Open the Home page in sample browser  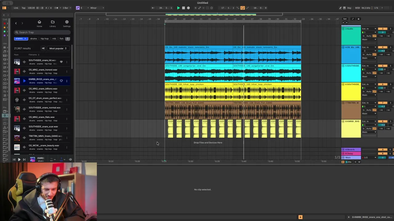click(x=39, y=23)
